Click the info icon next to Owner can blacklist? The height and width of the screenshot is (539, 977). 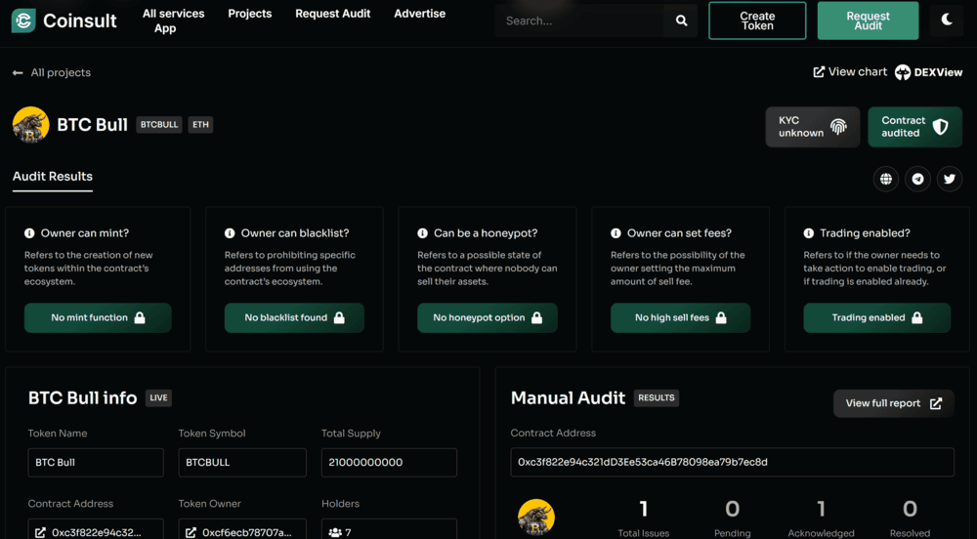[230, 232]
